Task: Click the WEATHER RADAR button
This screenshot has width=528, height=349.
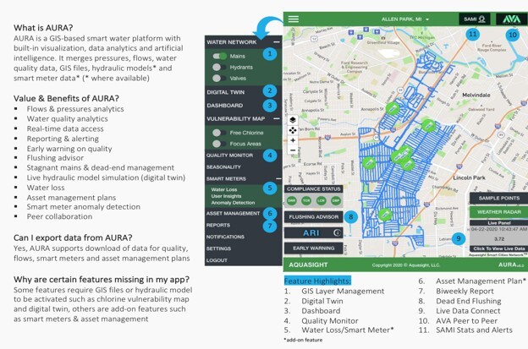Action: [x=499, y=212]
